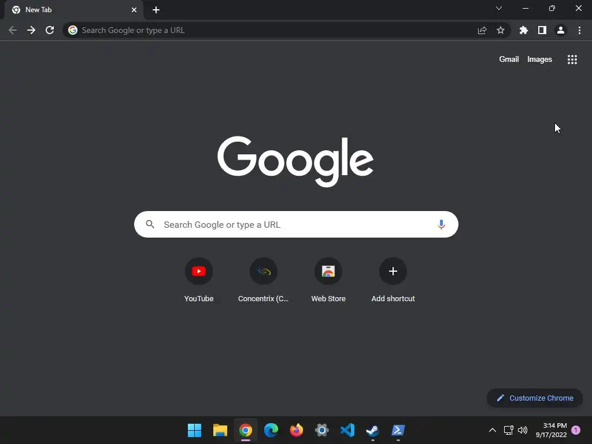This screenshot has width=592, height=444.
Task: Select the New Tab tab
Action: tap(73, 10)
